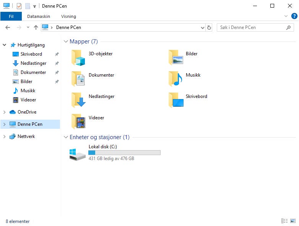Viewport: 299px width, 226px height.
Task: Click the search magnifier icon
Action: [x=288, y=27]
